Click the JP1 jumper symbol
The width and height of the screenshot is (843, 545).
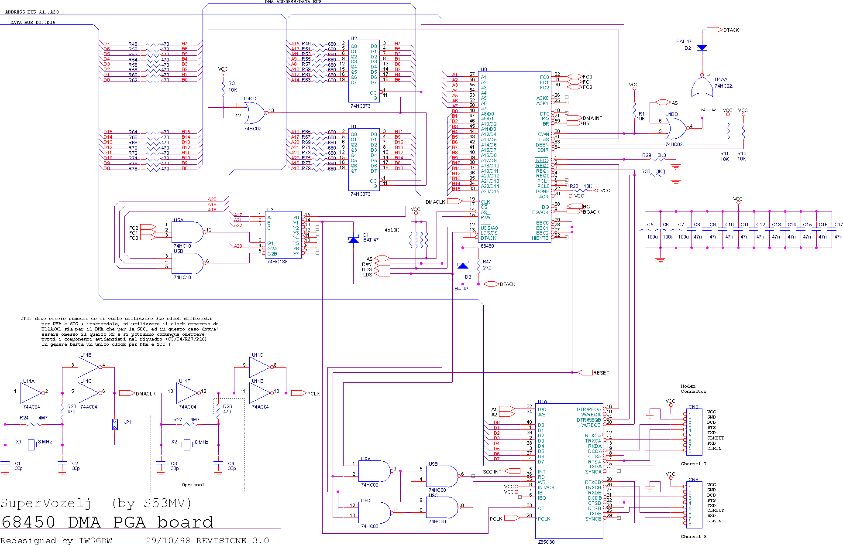(115, 424)
